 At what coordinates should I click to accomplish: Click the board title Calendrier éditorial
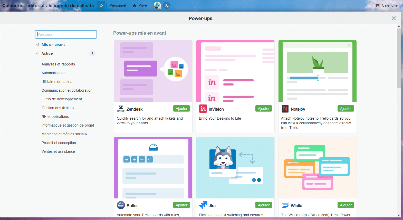coord(48,5)
